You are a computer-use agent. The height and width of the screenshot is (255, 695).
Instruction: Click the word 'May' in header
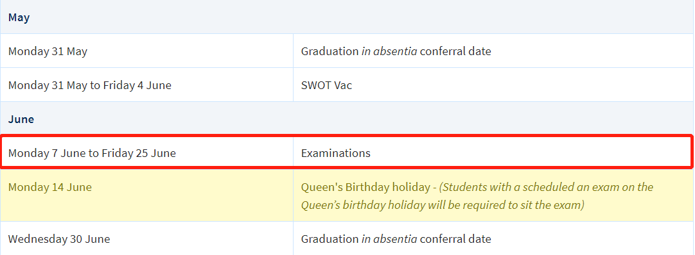point(19,18)
